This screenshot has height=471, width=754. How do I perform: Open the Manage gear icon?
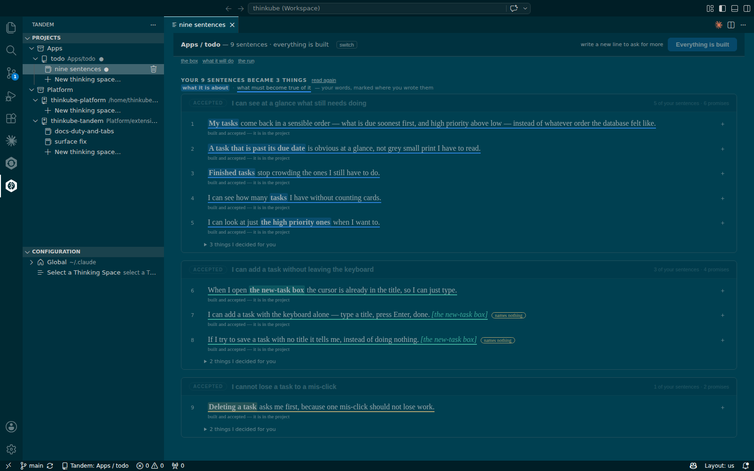pyautogui.click(x=11, y=449)
